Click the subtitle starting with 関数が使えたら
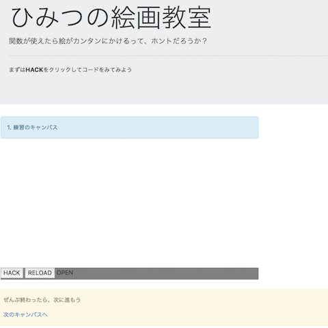Viewport: 328px width, 328px height. click(108, 41)
